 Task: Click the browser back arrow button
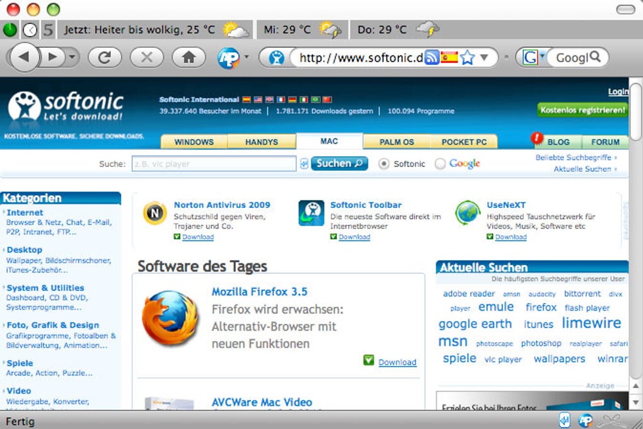(x=24, y=57)
